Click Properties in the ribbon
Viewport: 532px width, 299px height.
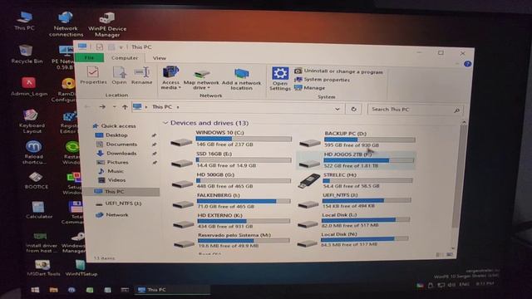pyautogui.click(x=93, y=75)
